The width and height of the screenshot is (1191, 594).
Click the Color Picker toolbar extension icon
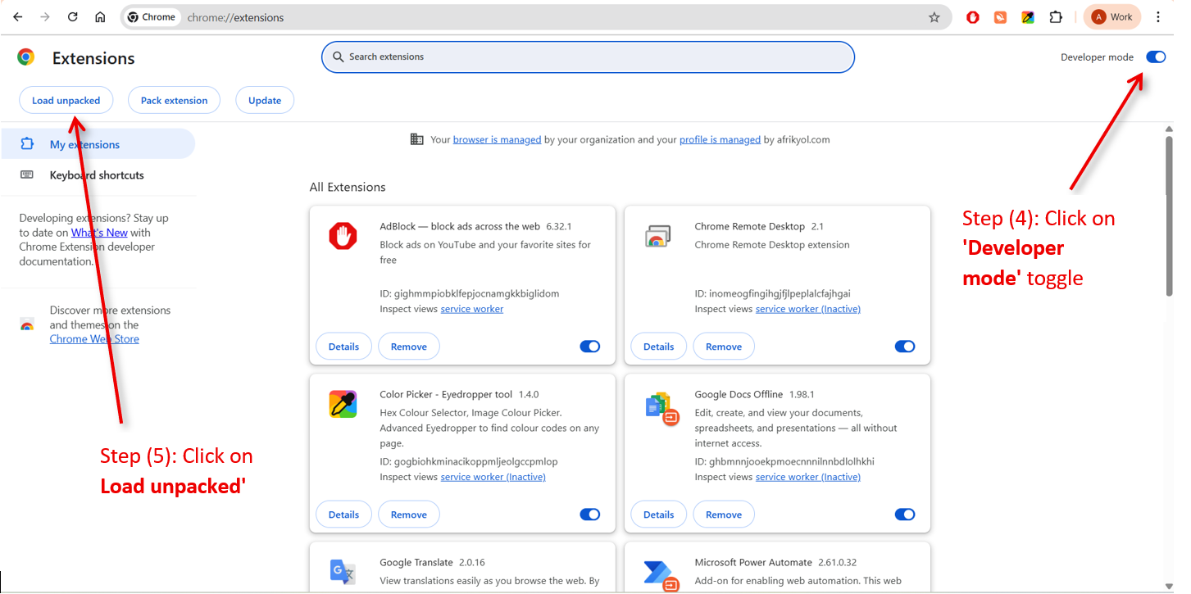coord(1028,17)
